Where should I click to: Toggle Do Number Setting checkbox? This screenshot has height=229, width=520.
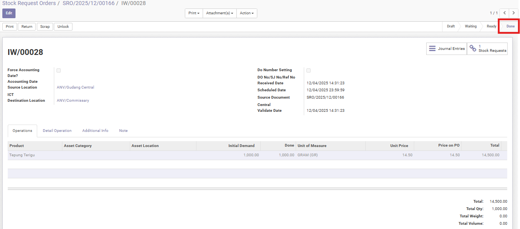coord(308,70)
